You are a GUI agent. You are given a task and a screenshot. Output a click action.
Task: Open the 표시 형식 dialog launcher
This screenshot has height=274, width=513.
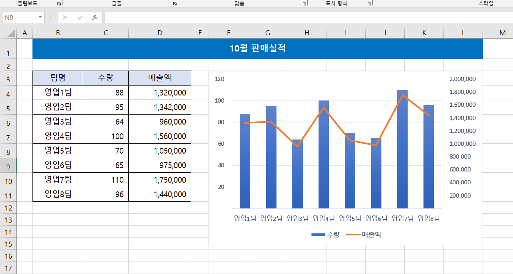(369, 3)
